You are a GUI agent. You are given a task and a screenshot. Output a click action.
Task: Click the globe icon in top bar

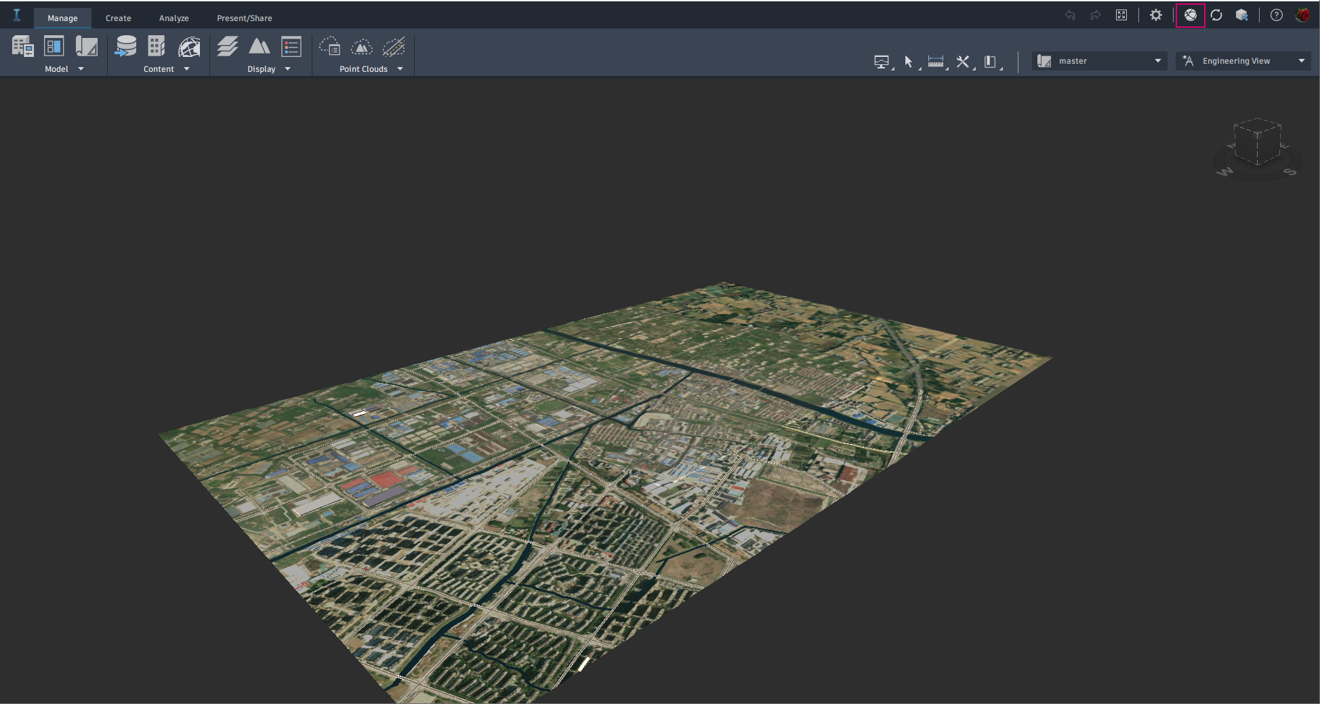click(1191, 15)
